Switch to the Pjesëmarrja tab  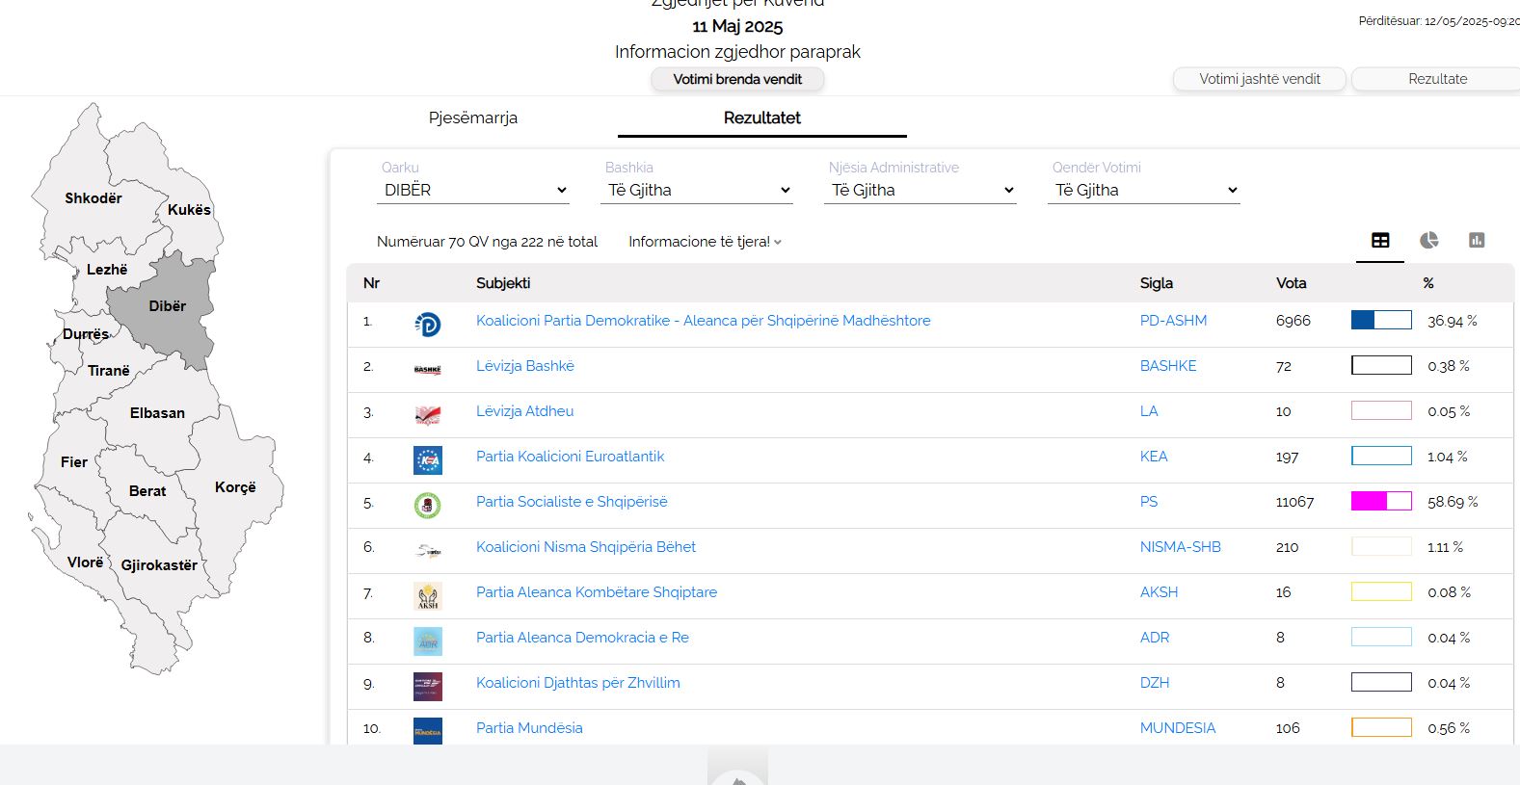[x=473, y=118]
